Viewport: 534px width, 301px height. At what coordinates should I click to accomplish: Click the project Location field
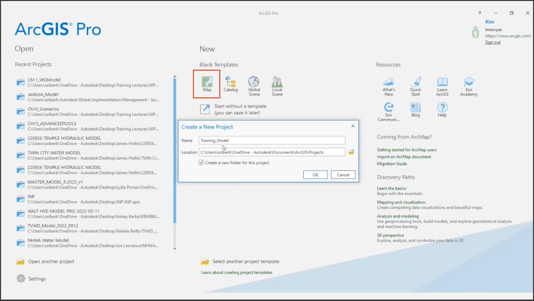coord(272,152)
